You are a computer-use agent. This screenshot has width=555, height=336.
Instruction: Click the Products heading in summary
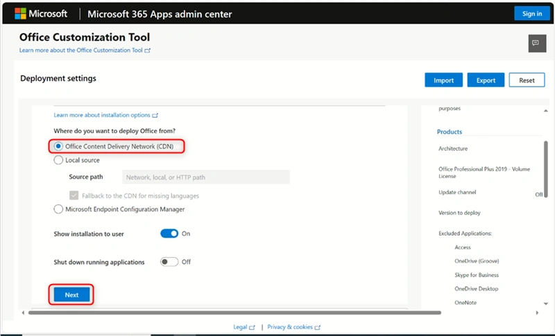tap(449, 132)
